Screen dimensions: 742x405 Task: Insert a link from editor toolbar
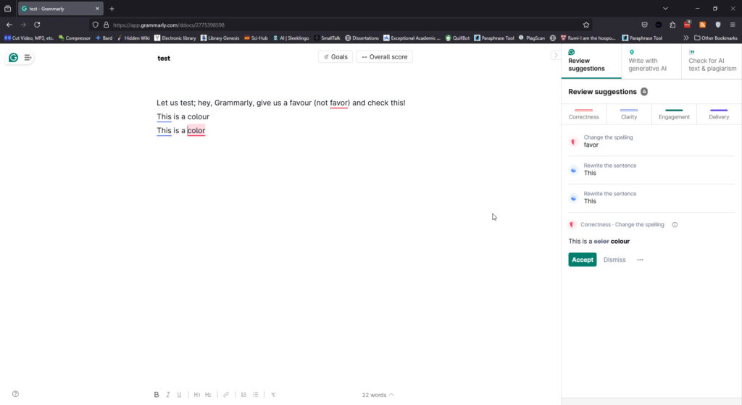pos(226,395)
